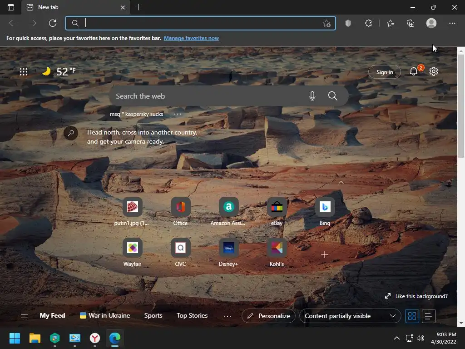Open more options beside recent search
Screen dimensions: 465x349
[x=178, y=114]
